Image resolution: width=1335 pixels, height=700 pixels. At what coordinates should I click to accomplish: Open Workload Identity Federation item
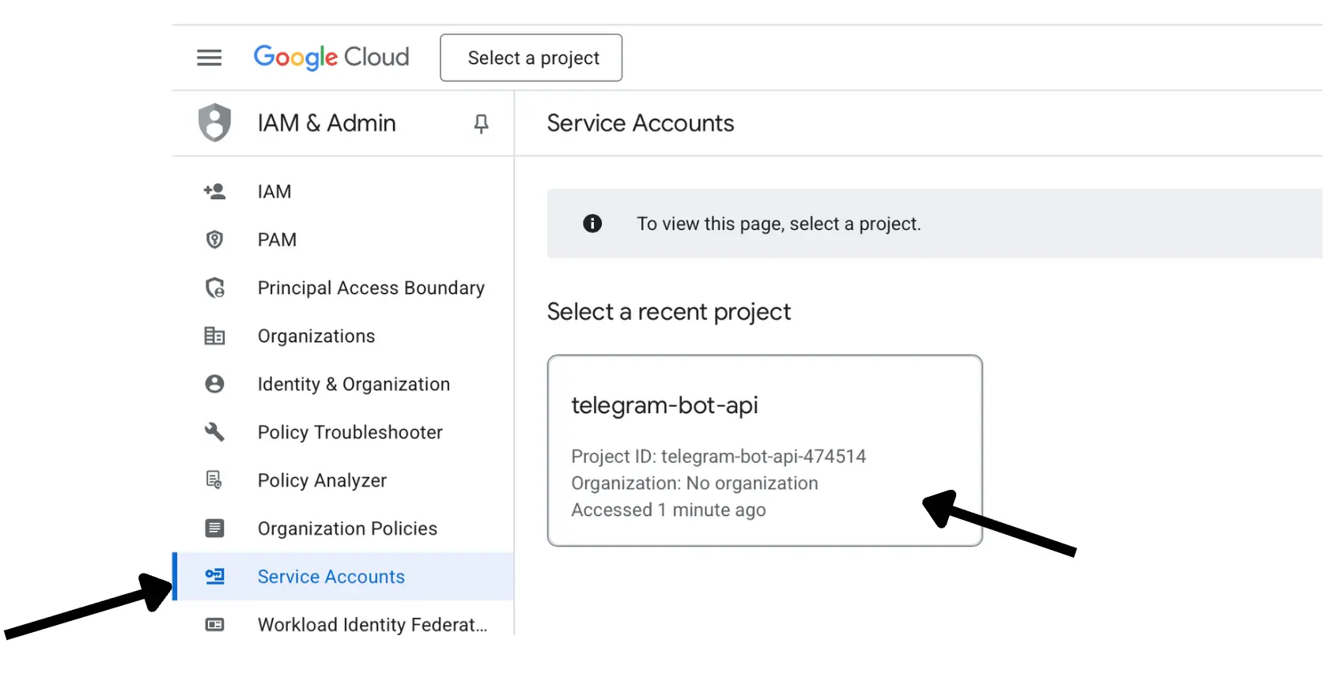(372, 625)
